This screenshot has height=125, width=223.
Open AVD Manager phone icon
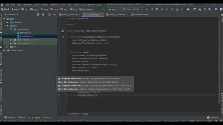[205, 9]
